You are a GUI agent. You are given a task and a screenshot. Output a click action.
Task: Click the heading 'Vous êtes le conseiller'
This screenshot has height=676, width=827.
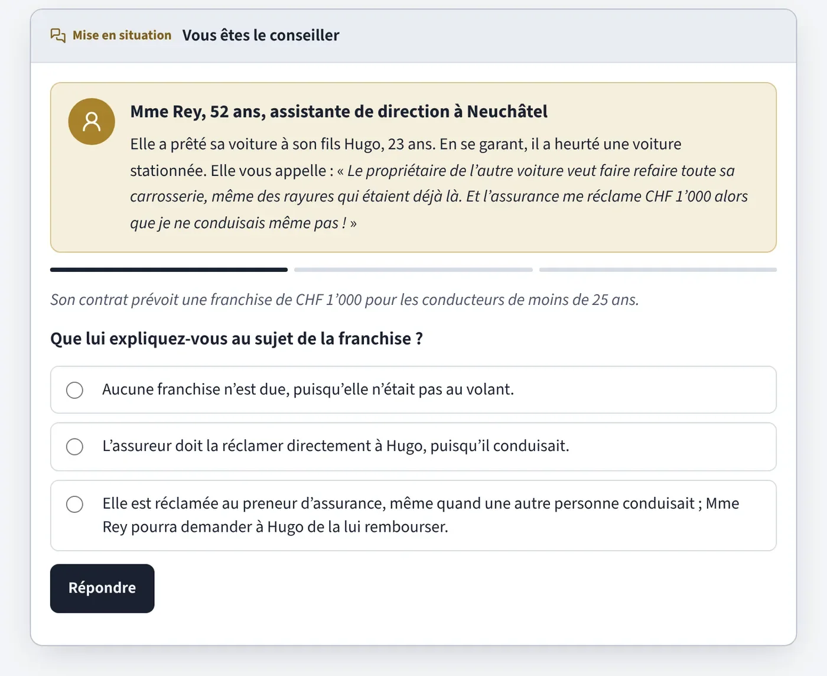click(261, 35)
